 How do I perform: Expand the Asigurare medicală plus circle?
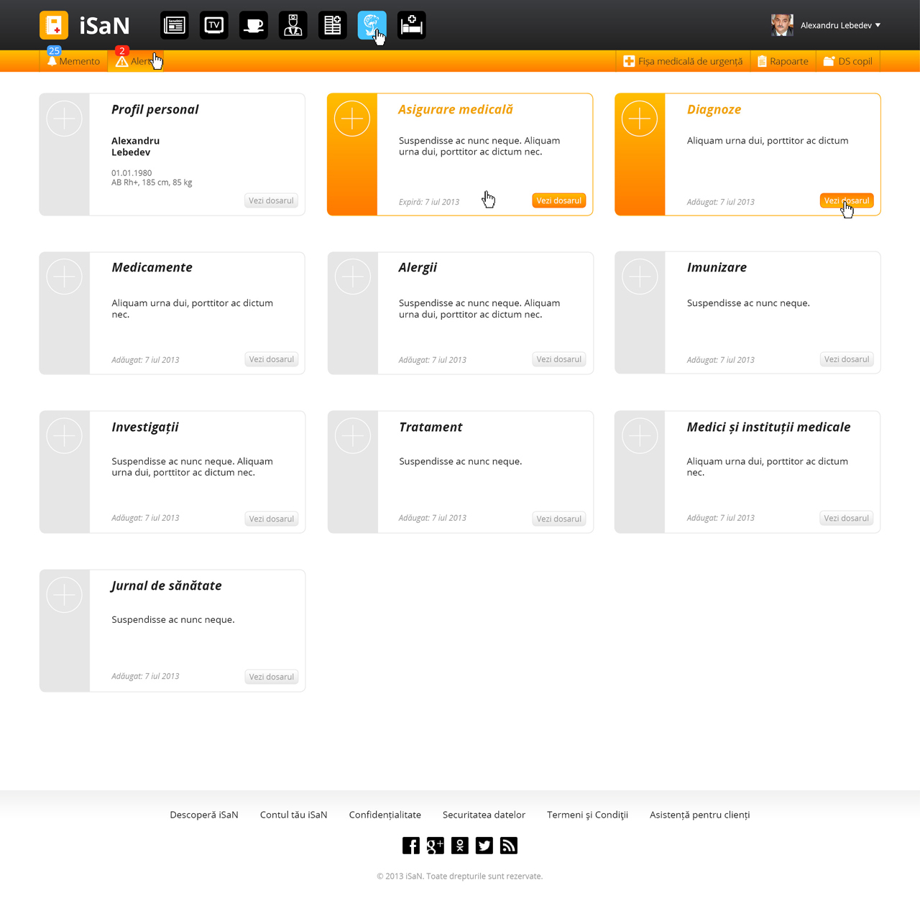click(352, 119)
